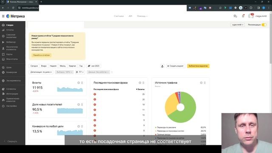This screenshot has width=272, height=153.
Task: Select the Месяц period tab
Action: click(x=62, y=66)
